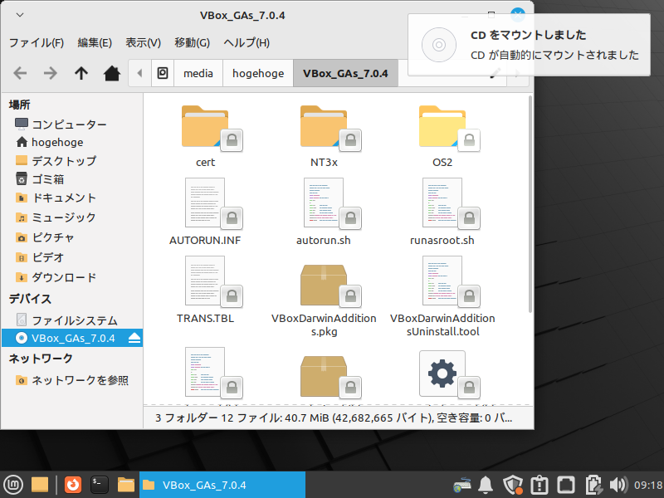Open the file manager launcher in taskbar

[x=126, y=485]
